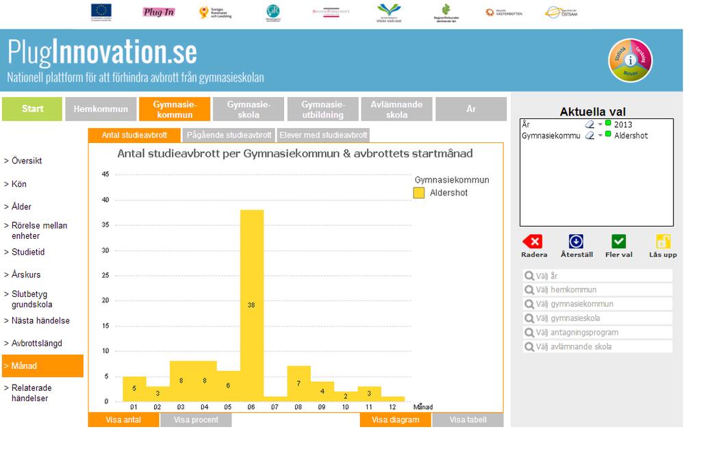Image resolution: width=701 pixels, height=451 pixels.
Task: Open Rörelse mellan enheter link
Action: [39, 231]
